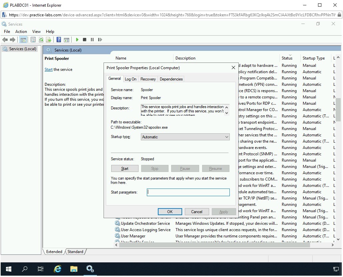Open File Explorer from the taskbar
This screenshot has width=343, height=277.
[74, 269]
